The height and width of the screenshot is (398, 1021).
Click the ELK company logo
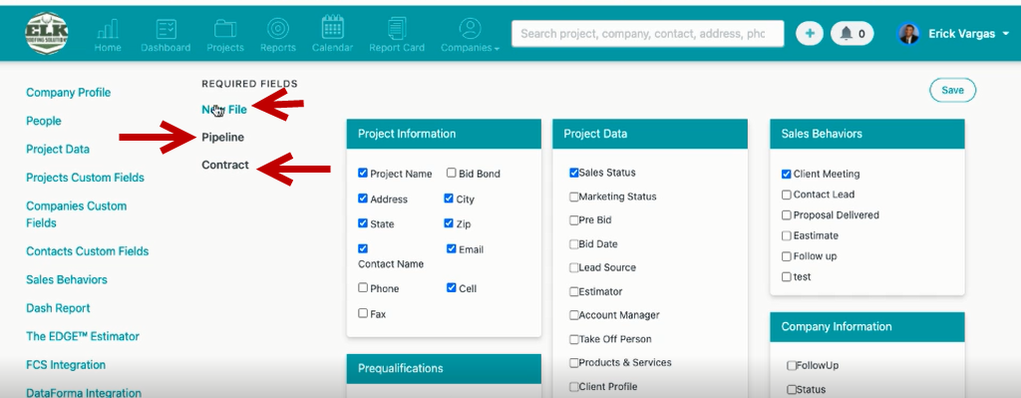click(x=46, y=33)
